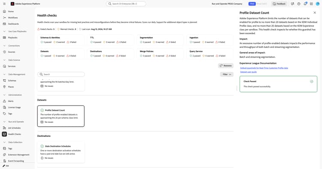Open Job Schedules in the sidebar
Viewport: 322px width, 169px height.
[x=14, y=128]
